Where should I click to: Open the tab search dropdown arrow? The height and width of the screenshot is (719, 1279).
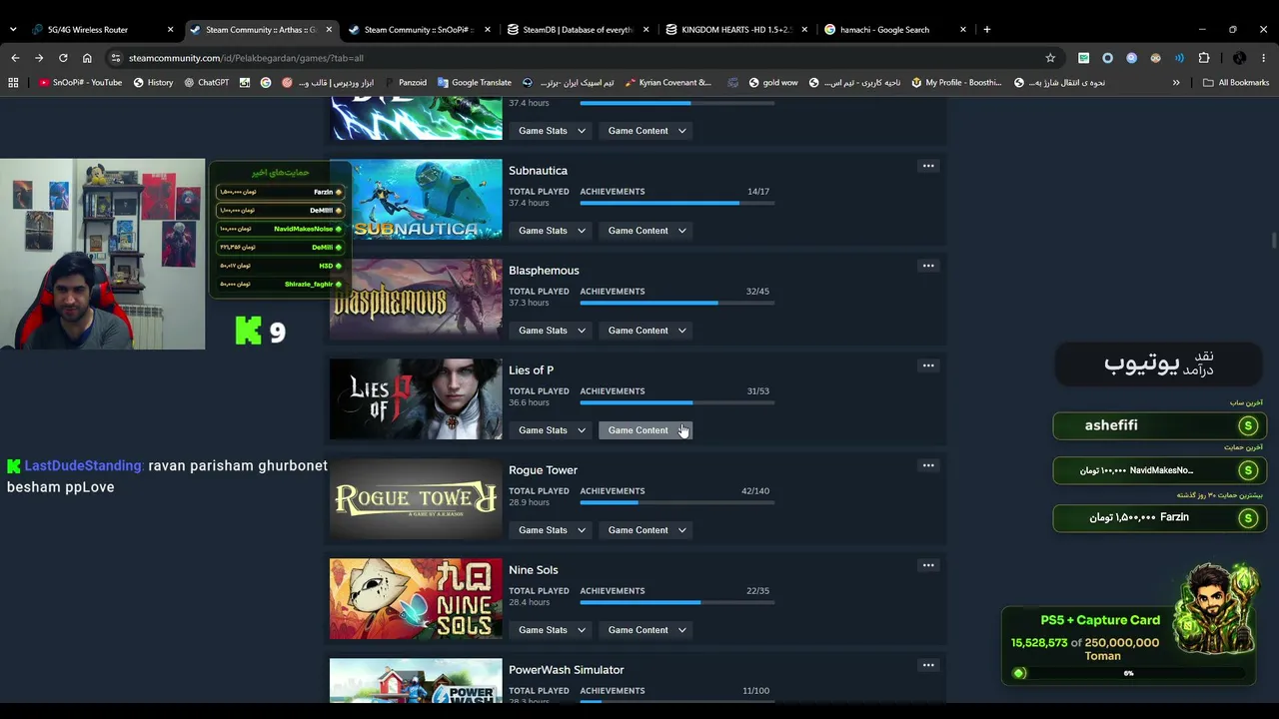(x=13, y=30)
